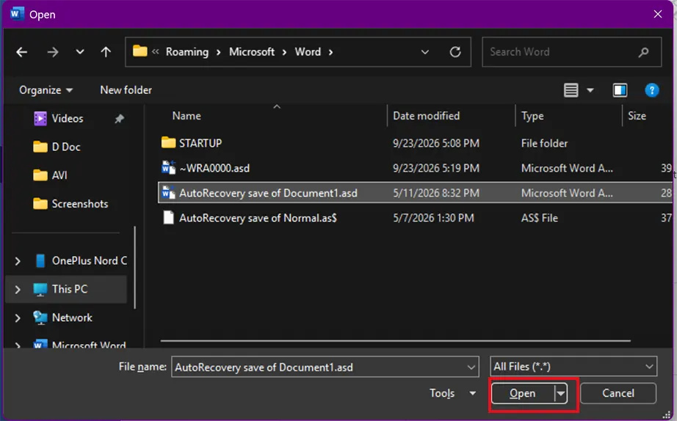Image resolution: width=677 pixels, height=421 pixels.
Task: Select Microsoft in the breadcrumb path
Action: pyautogui.click(x=252, y=52)
